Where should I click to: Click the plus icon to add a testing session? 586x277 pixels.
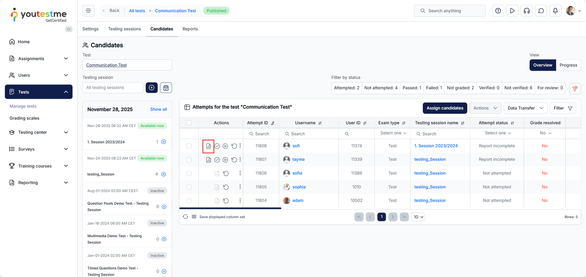click(152, 88)
